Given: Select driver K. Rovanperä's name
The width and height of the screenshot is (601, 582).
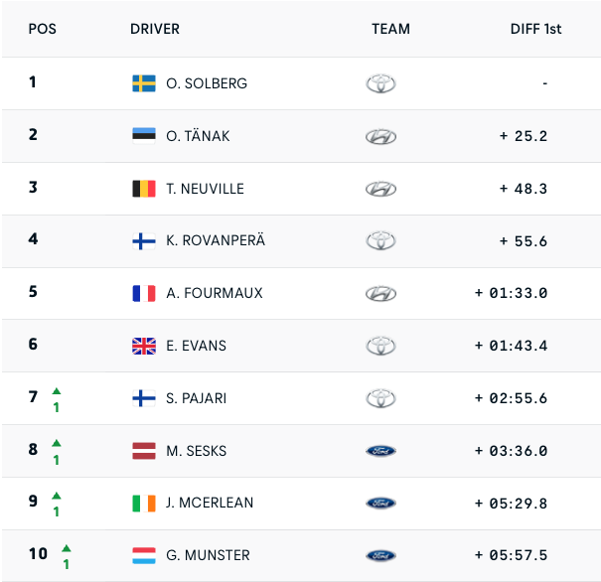Looking at the screenshot, I should (216, 241).
